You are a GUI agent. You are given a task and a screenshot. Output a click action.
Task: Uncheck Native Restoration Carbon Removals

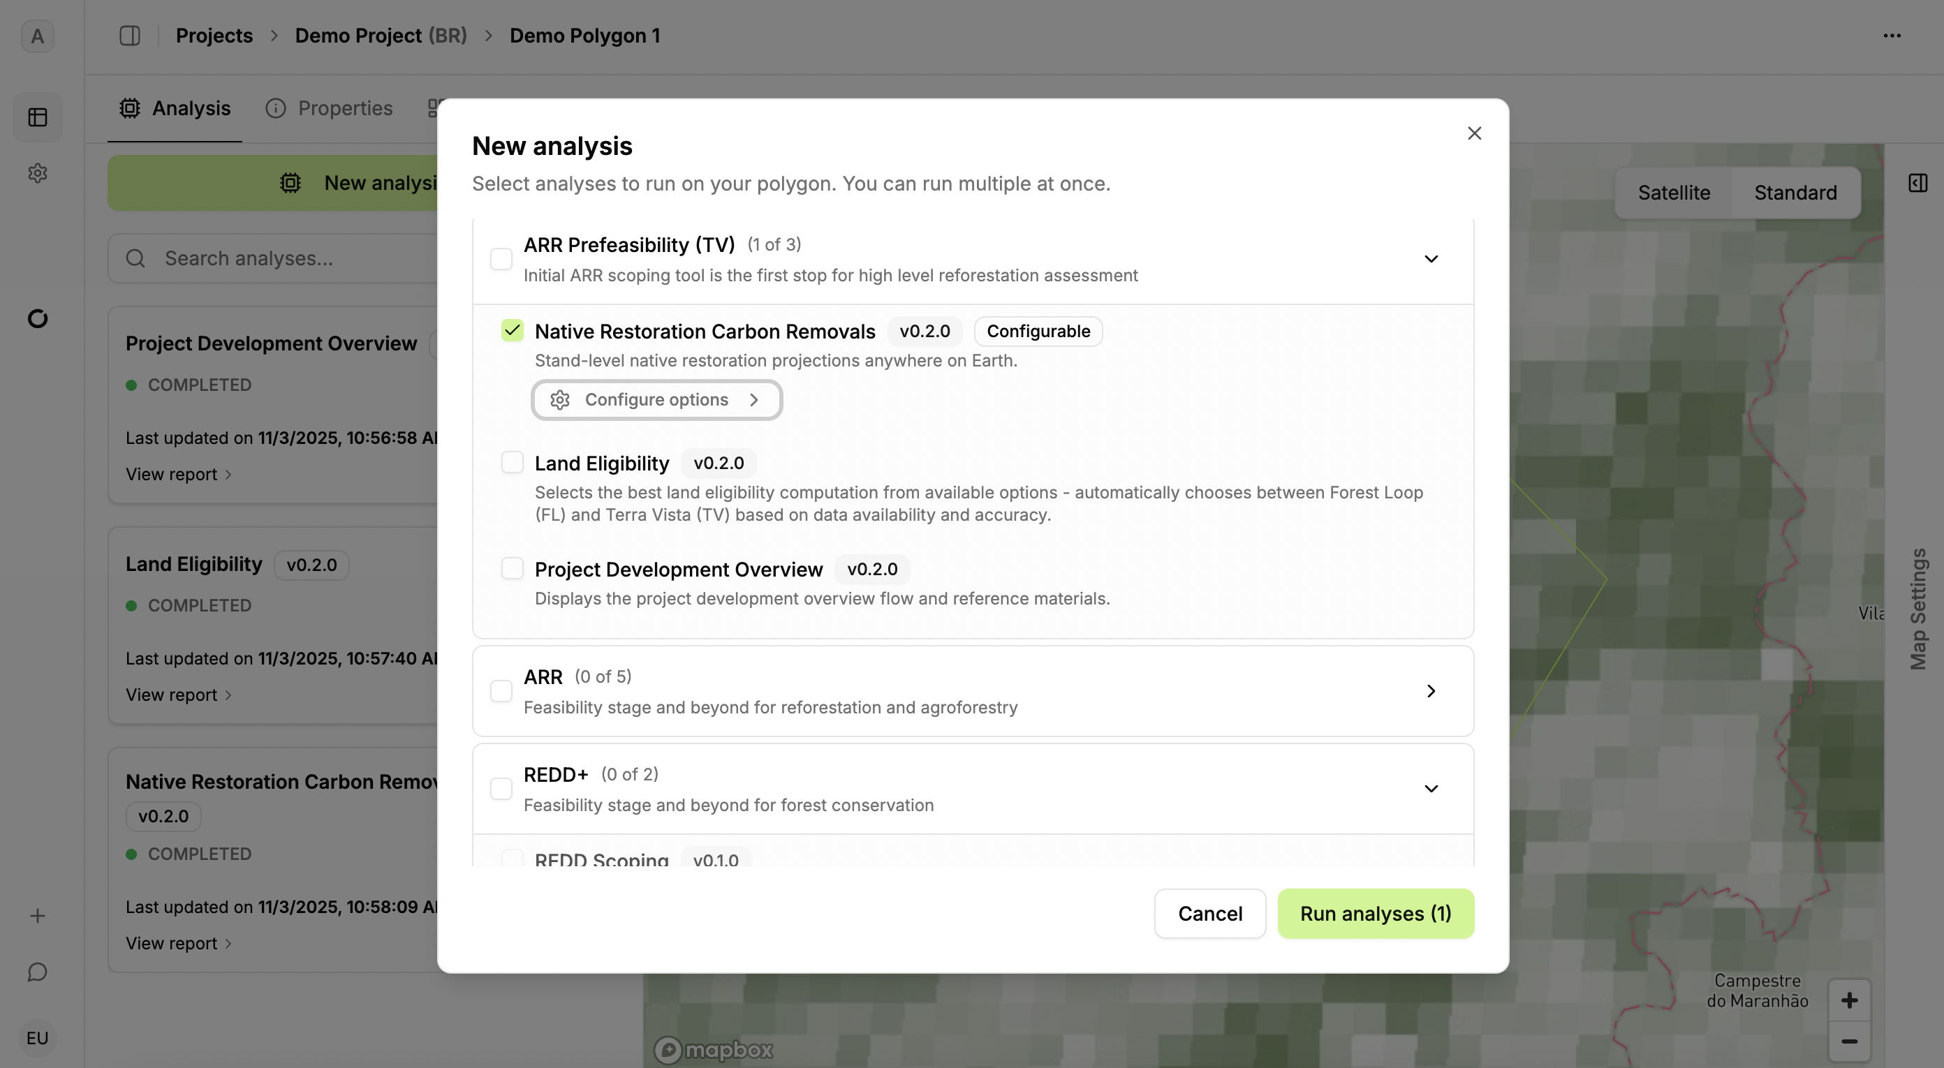pyautogui.click(x=512, y=330)
